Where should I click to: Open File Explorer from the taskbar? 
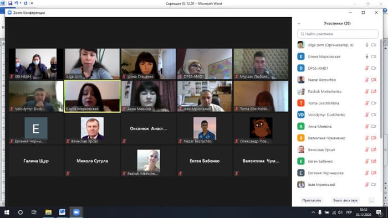click(48, 212)
